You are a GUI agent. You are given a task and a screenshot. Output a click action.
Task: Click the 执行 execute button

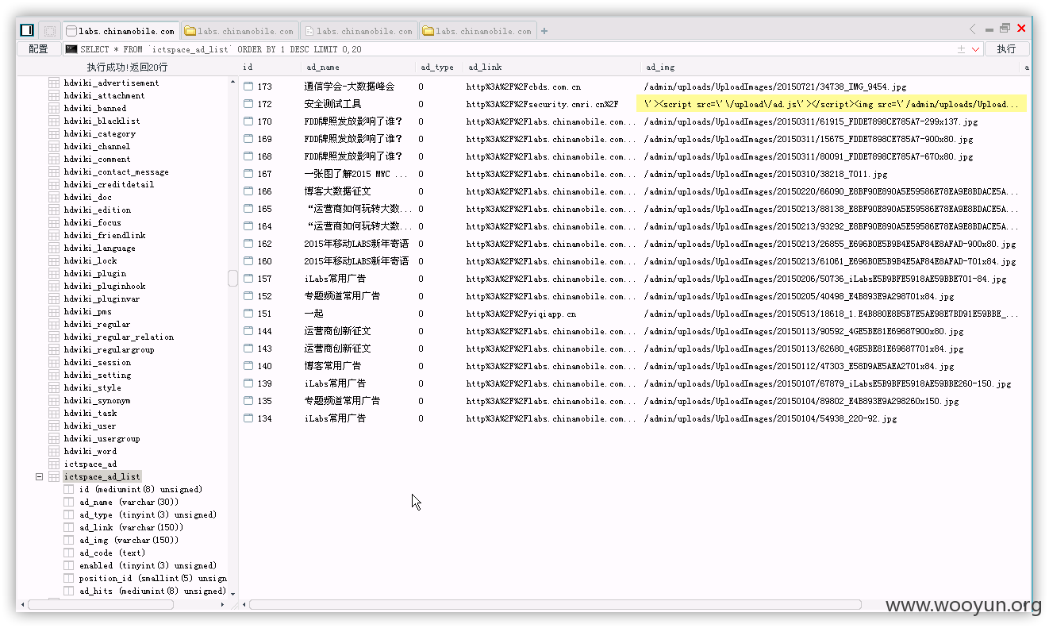[1007, 49]
